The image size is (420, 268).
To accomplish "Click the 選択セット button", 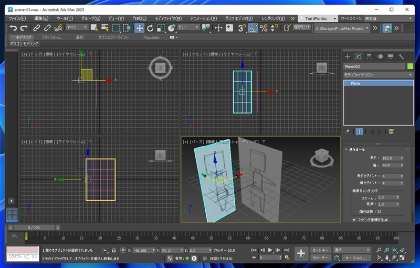I will point(301,27).
